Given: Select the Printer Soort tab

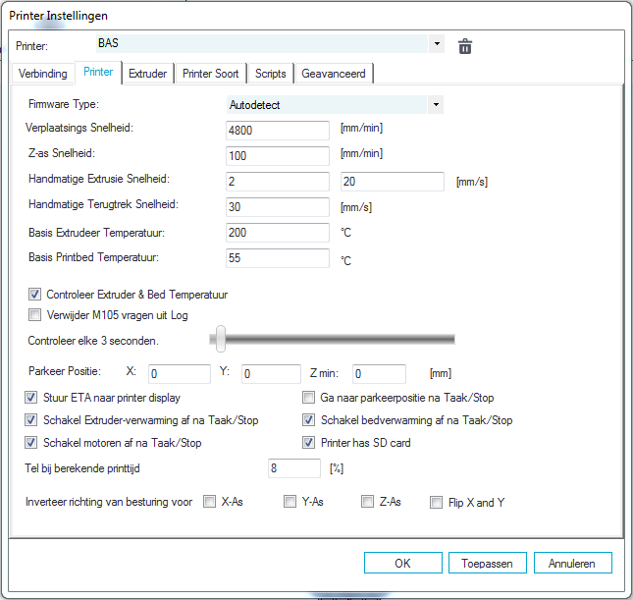Looking at the screenshot, I should pos(210,74).
